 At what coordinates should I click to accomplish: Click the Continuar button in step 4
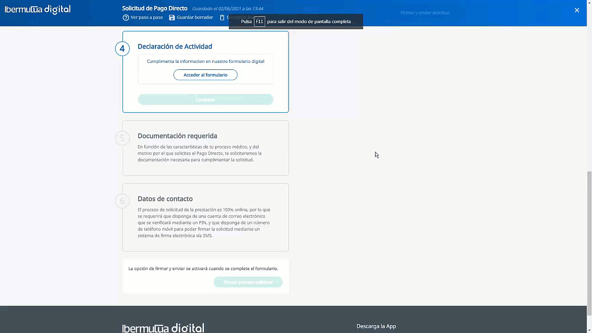click(x=205, y=99)
